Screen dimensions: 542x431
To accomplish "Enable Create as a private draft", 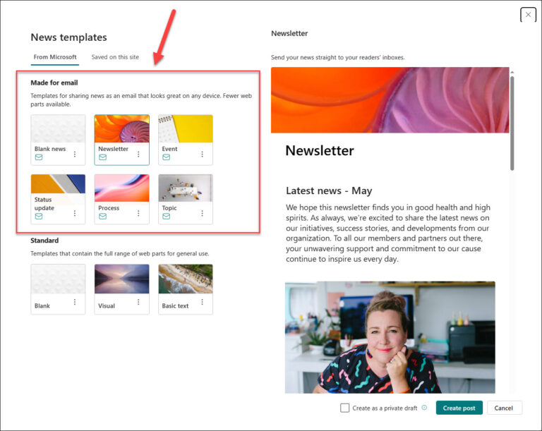I will pos(344,408).
